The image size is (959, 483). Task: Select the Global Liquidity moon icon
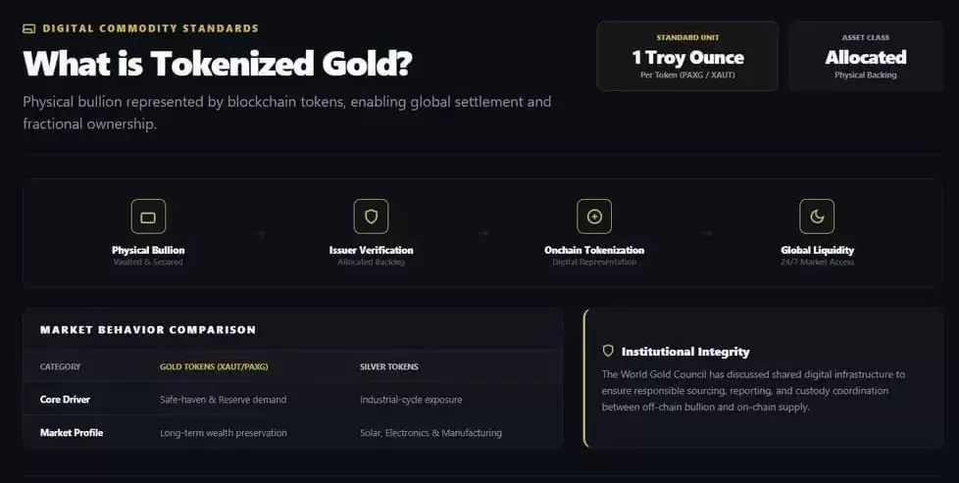[817, 217]
